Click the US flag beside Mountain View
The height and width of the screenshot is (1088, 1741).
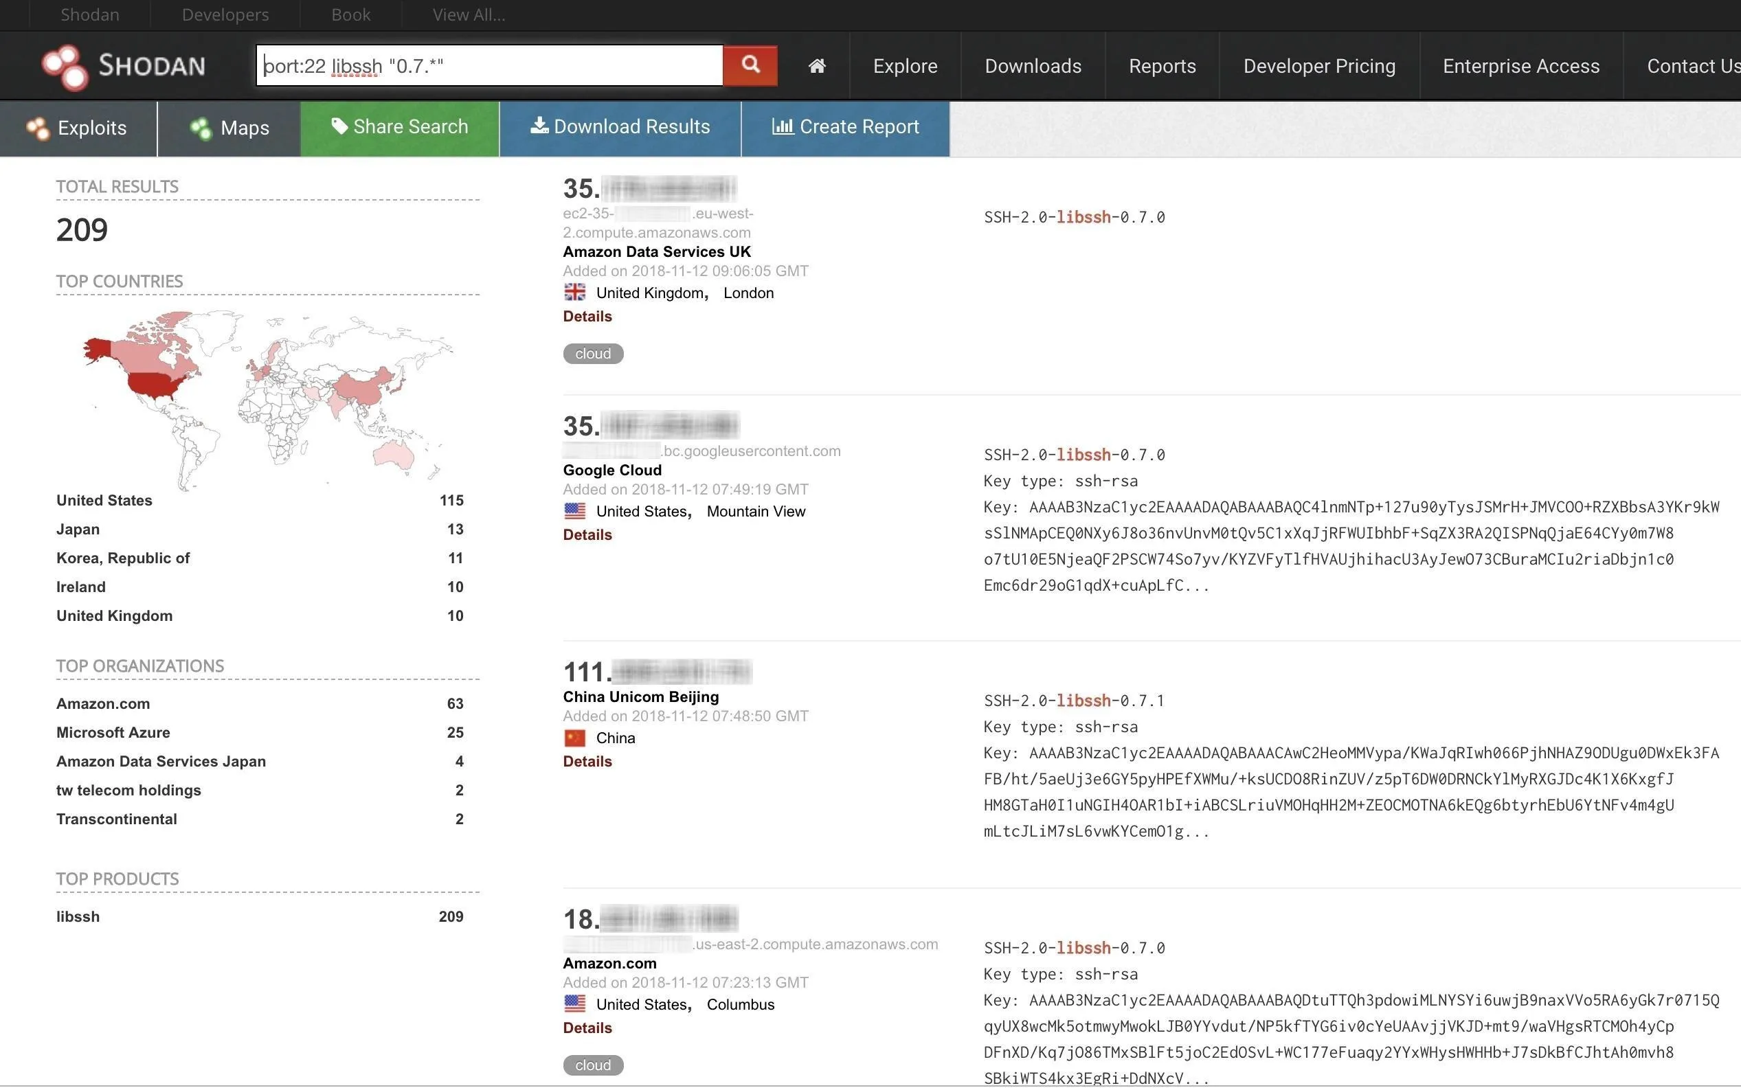click(574, 511)
